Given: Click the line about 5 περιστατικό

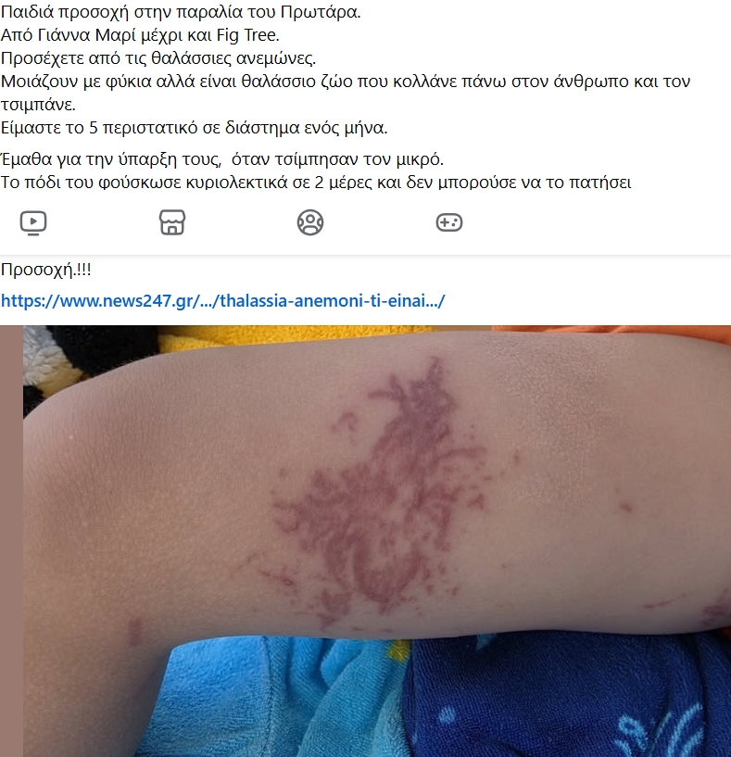Looking at the screenshot, I should point(194,128).
